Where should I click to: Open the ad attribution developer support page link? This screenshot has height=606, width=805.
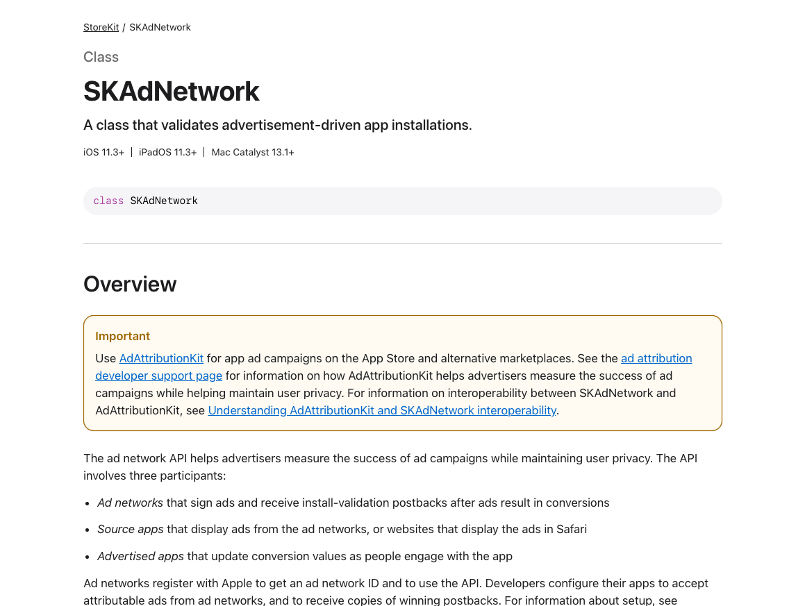(158, 376)
